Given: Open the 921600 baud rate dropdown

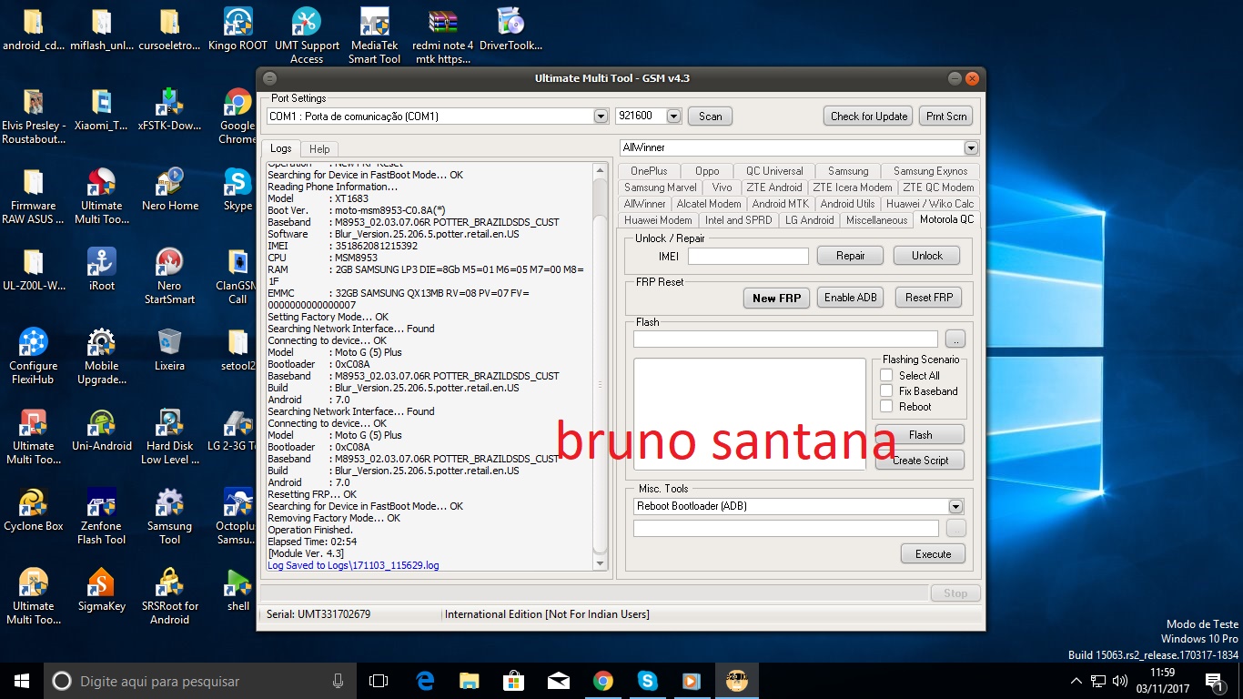Looking at the screenshot, I should tap(673, 116).
